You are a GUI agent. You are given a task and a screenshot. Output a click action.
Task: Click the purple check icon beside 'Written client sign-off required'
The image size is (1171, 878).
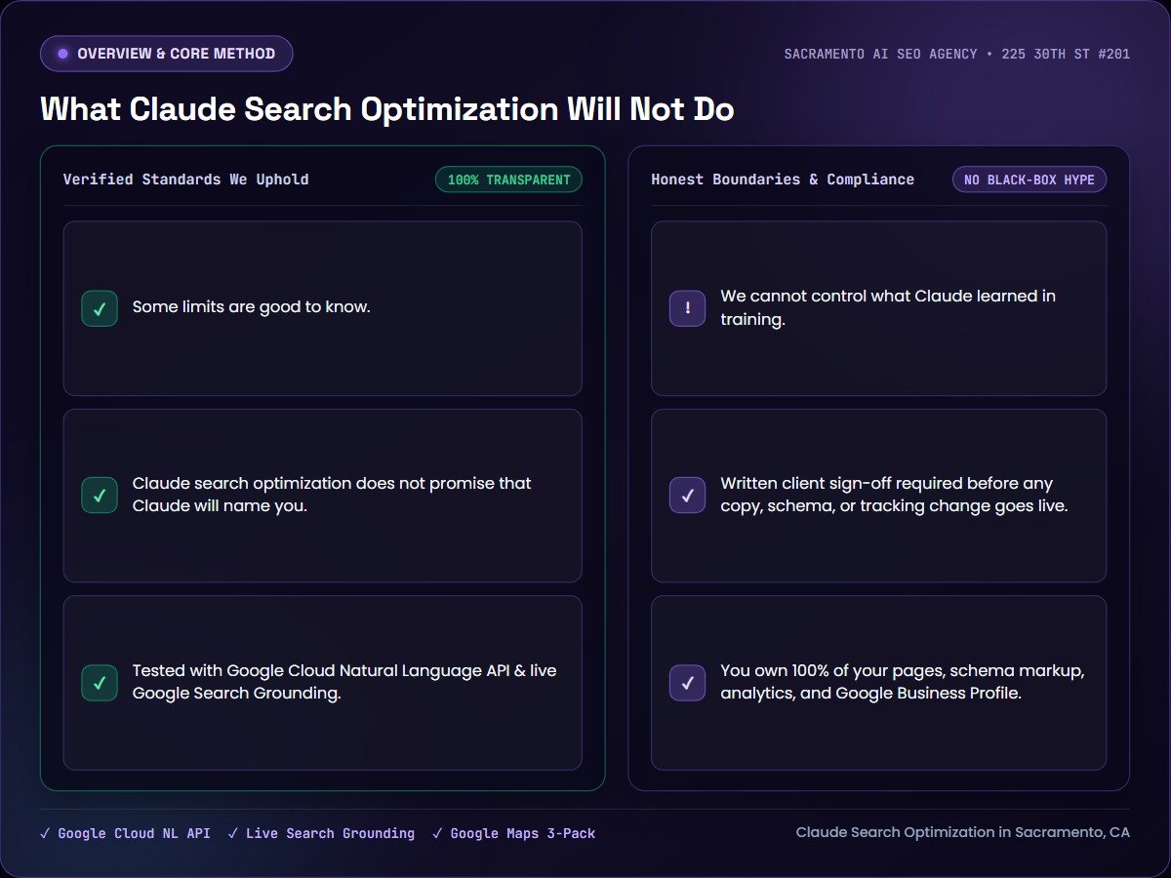(x=687, y=496)
